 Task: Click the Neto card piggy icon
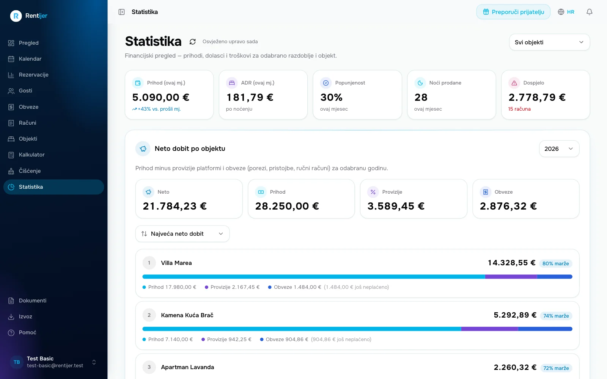(x=148, y=192)
